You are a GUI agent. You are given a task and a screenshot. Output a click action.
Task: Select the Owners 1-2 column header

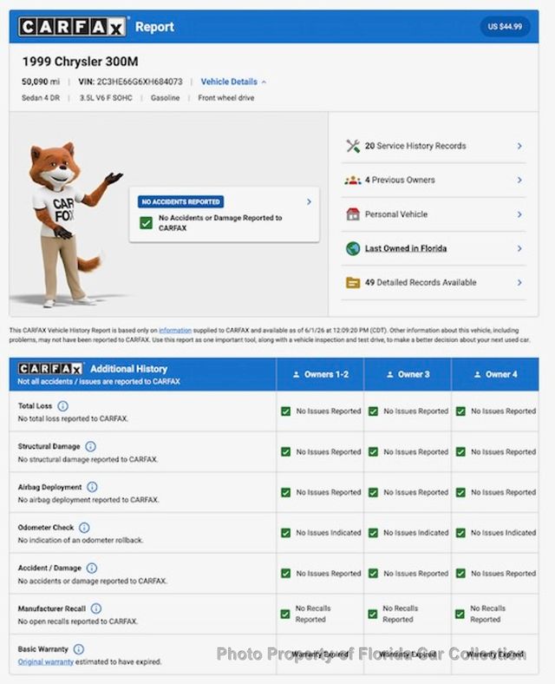coord(320,374)
